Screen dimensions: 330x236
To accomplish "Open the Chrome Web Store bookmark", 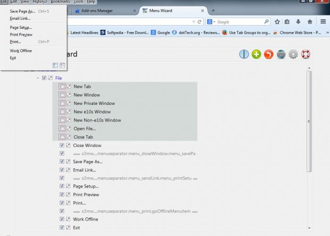I will click(297, 32).
